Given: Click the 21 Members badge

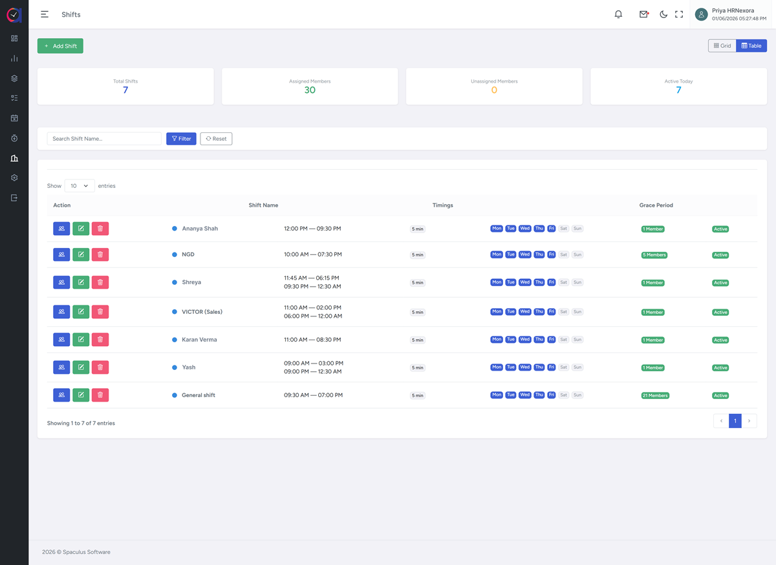Looking at the screenshot, I should pos(655,395).
